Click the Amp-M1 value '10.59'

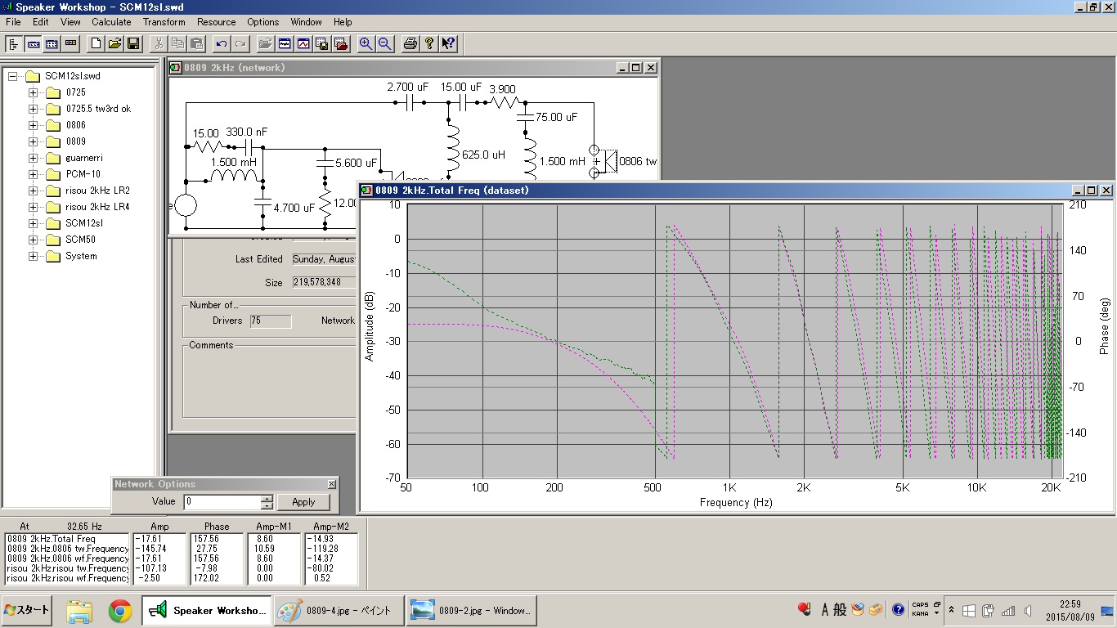pyautogui.click(x=263, y=549)
